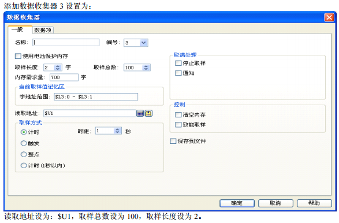Click the 取样总数 spinner arrows

point(146,68)
